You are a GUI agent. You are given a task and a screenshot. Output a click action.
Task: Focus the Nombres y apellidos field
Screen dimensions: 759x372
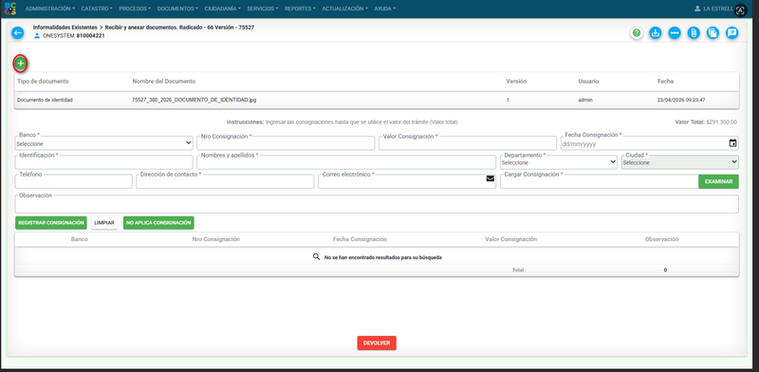[346, 163]
